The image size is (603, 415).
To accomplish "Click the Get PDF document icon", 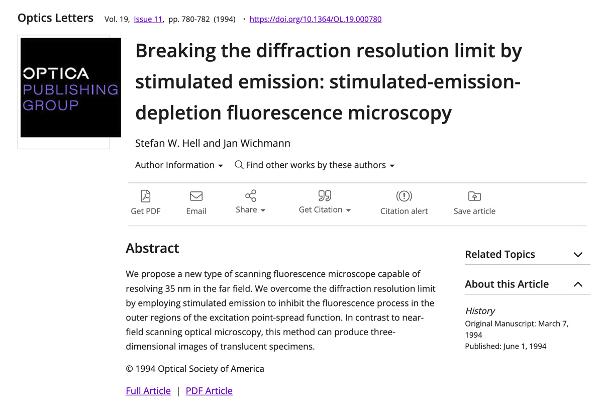I will [x=146, y=196].
